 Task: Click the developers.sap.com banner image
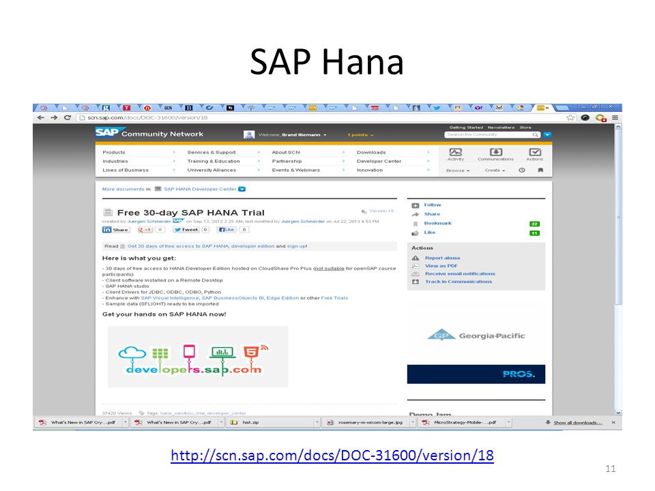coord(198,357)
